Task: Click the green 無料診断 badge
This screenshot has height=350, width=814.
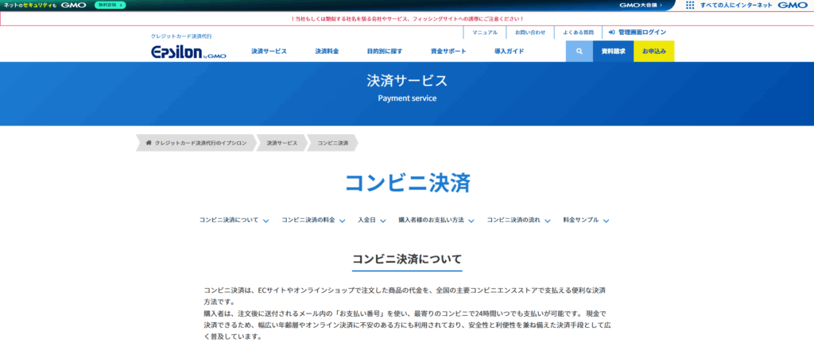Action: coord(110,5)
